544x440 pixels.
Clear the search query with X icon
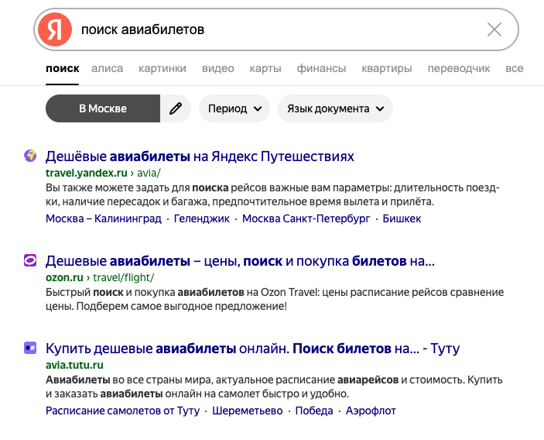tap(494, 30)
